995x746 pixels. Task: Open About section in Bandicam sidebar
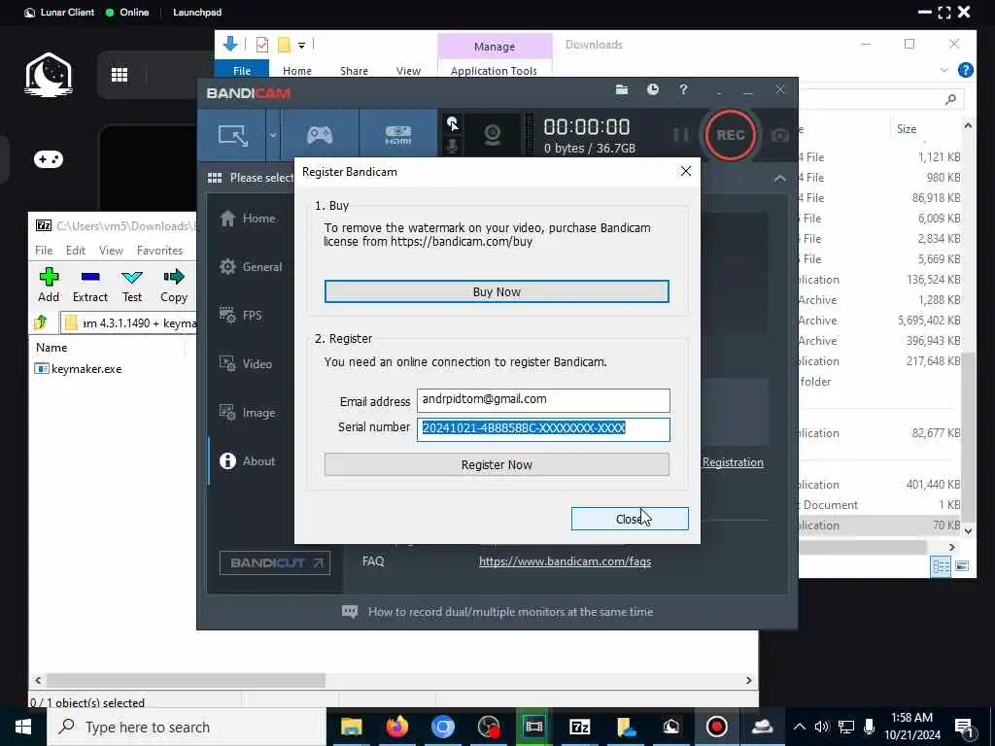click(247, 461)
